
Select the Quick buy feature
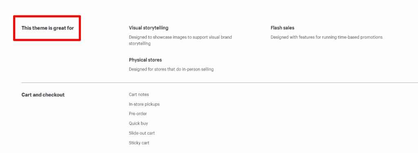[x=138, y=123]
